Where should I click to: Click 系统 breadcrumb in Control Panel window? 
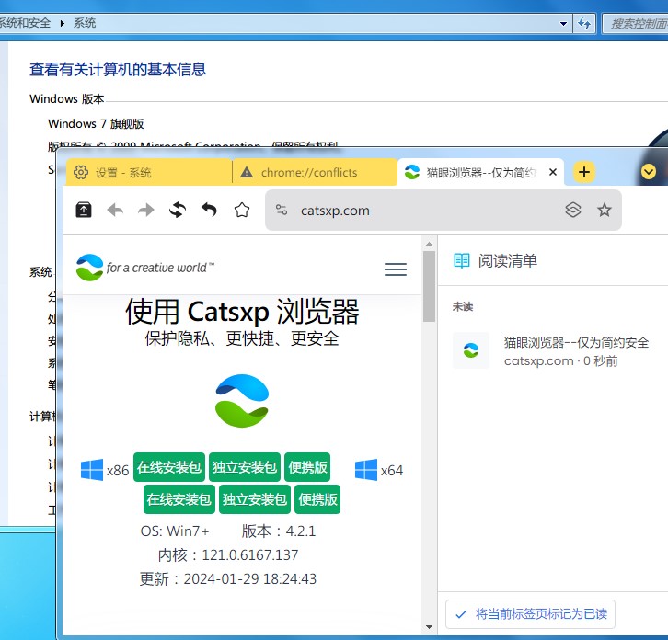tap(85, 23)
